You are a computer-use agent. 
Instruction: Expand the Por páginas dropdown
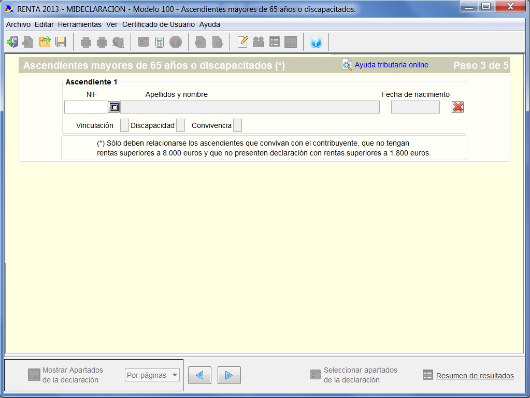pos(152,375)
